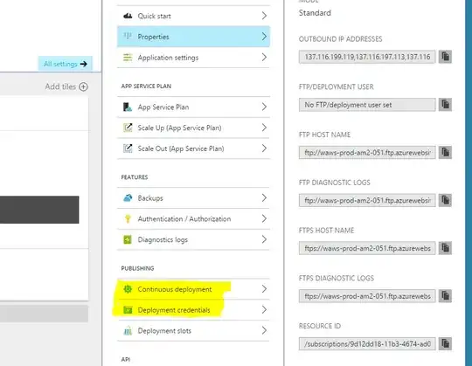472x366 pixels.
Task: Click the outbound IP addresses field
Action: click(x=367, y=57)
